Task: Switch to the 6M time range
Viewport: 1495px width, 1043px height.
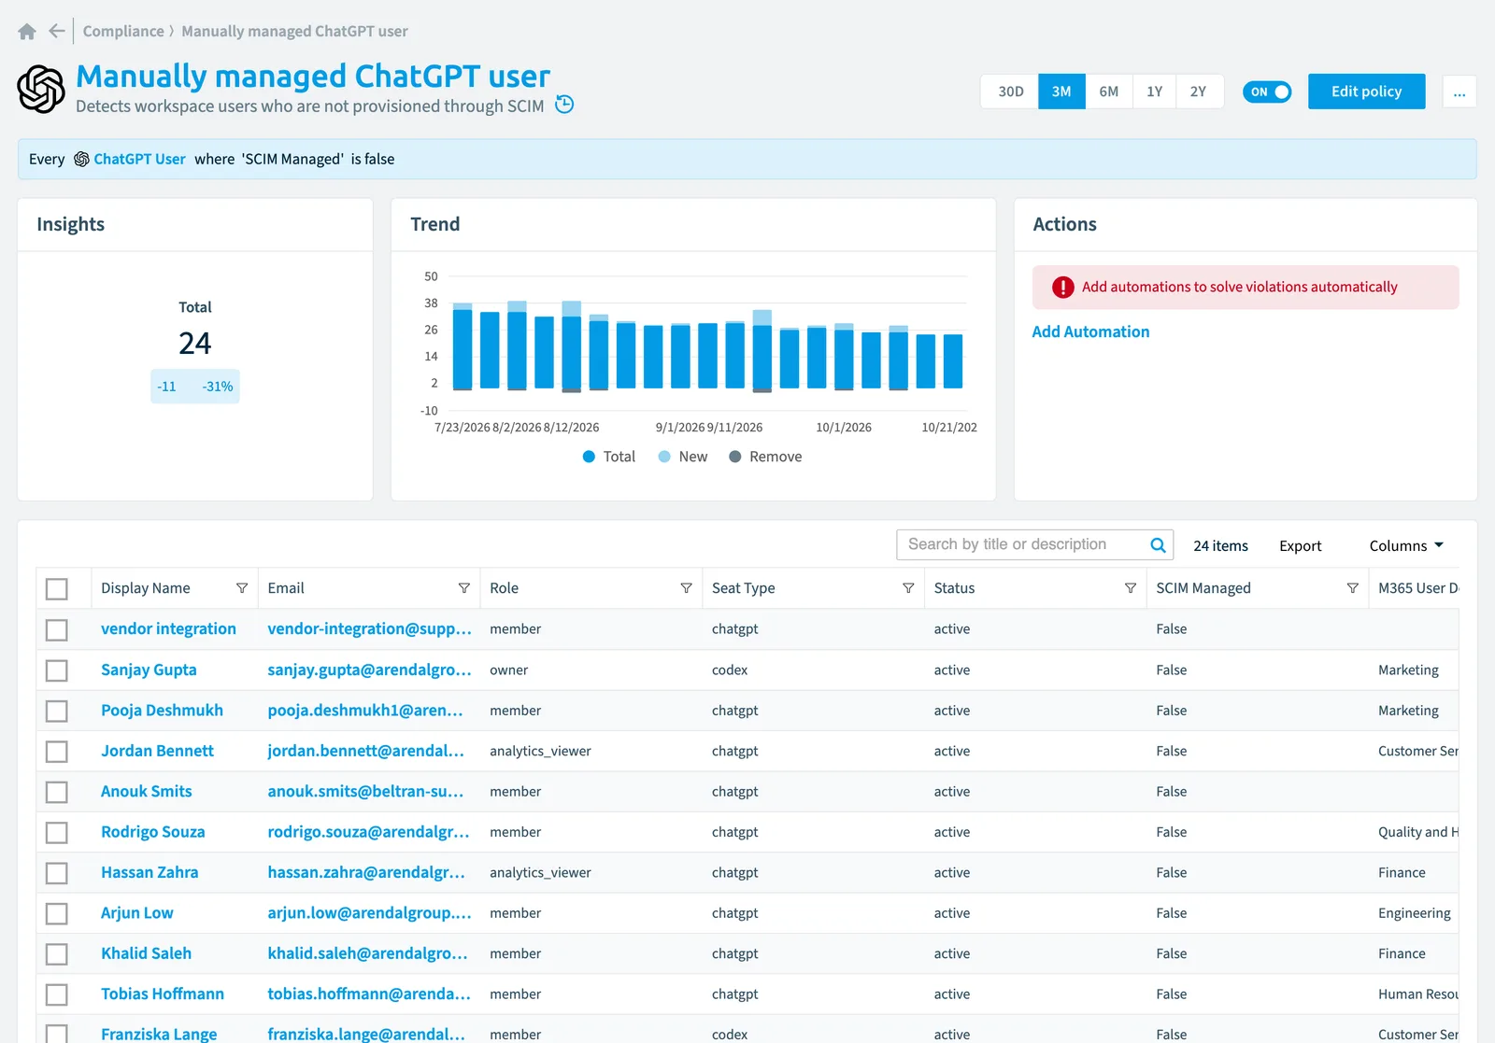Action: coord(1109,92)
